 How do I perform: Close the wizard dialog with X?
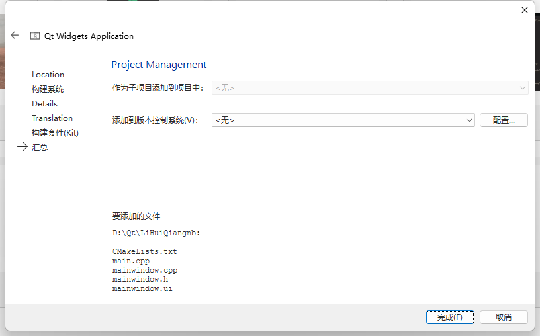(525, 10)
